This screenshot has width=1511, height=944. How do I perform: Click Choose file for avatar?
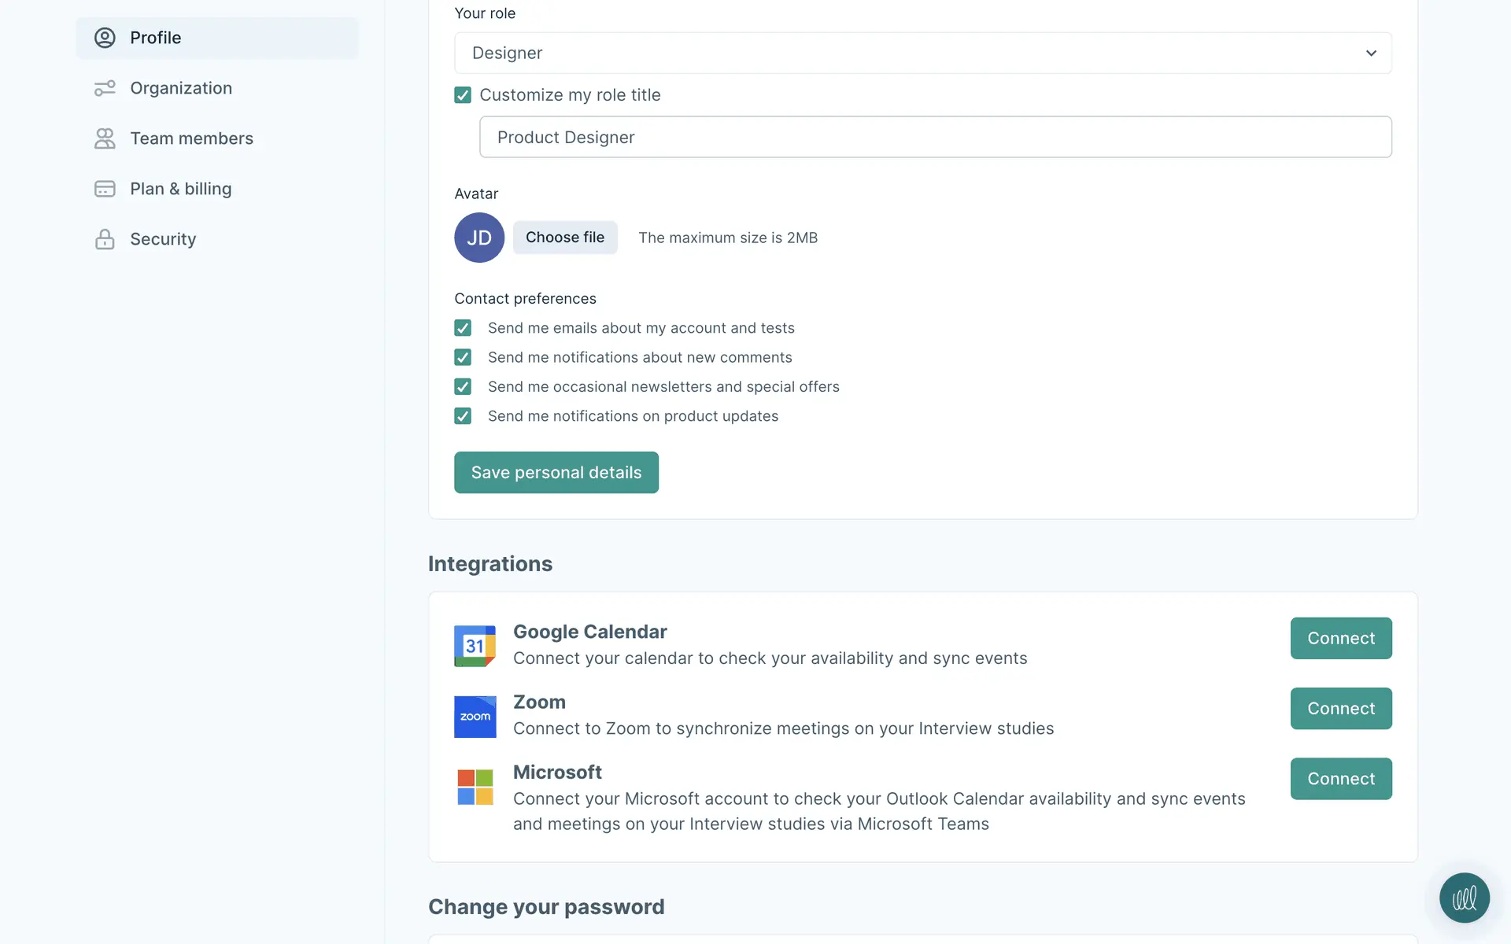(x=564, y=238)
